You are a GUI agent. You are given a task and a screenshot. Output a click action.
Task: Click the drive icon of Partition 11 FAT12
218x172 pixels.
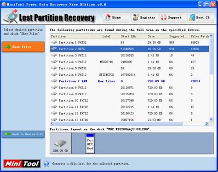coord(54,107)
